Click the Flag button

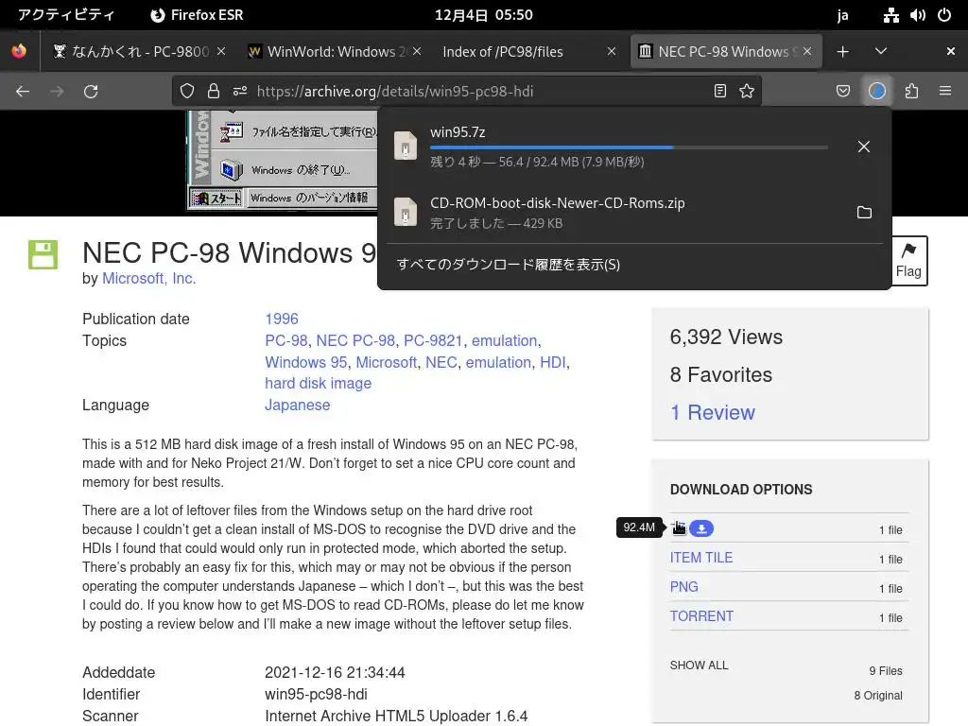click(908, 261)
